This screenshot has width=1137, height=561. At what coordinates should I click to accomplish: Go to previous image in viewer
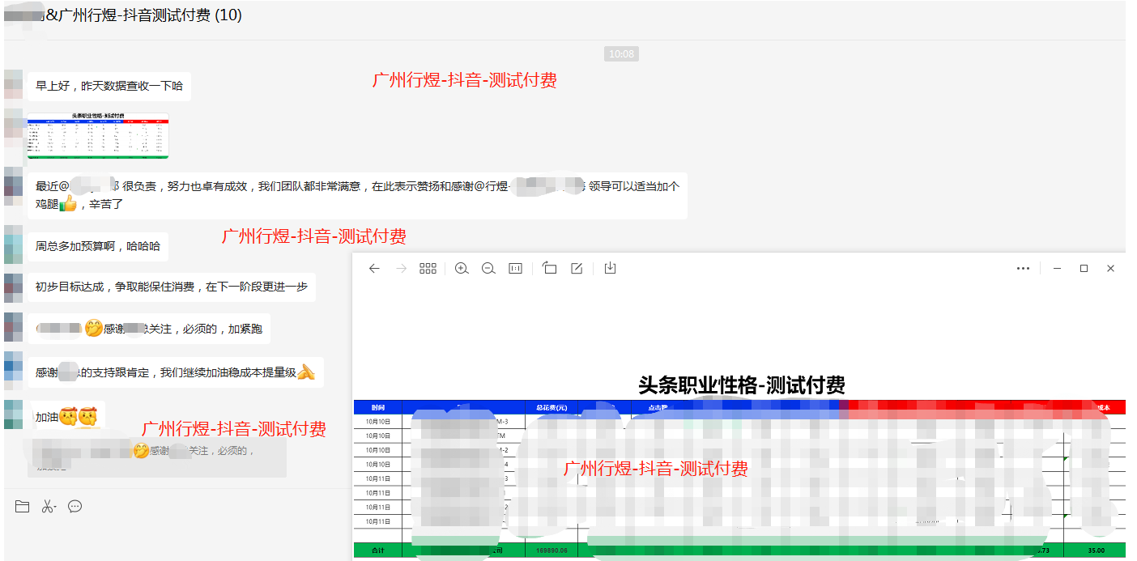pos(374,269)
